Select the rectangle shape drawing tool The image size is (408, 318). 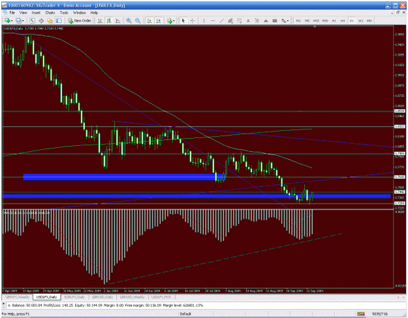275,20
